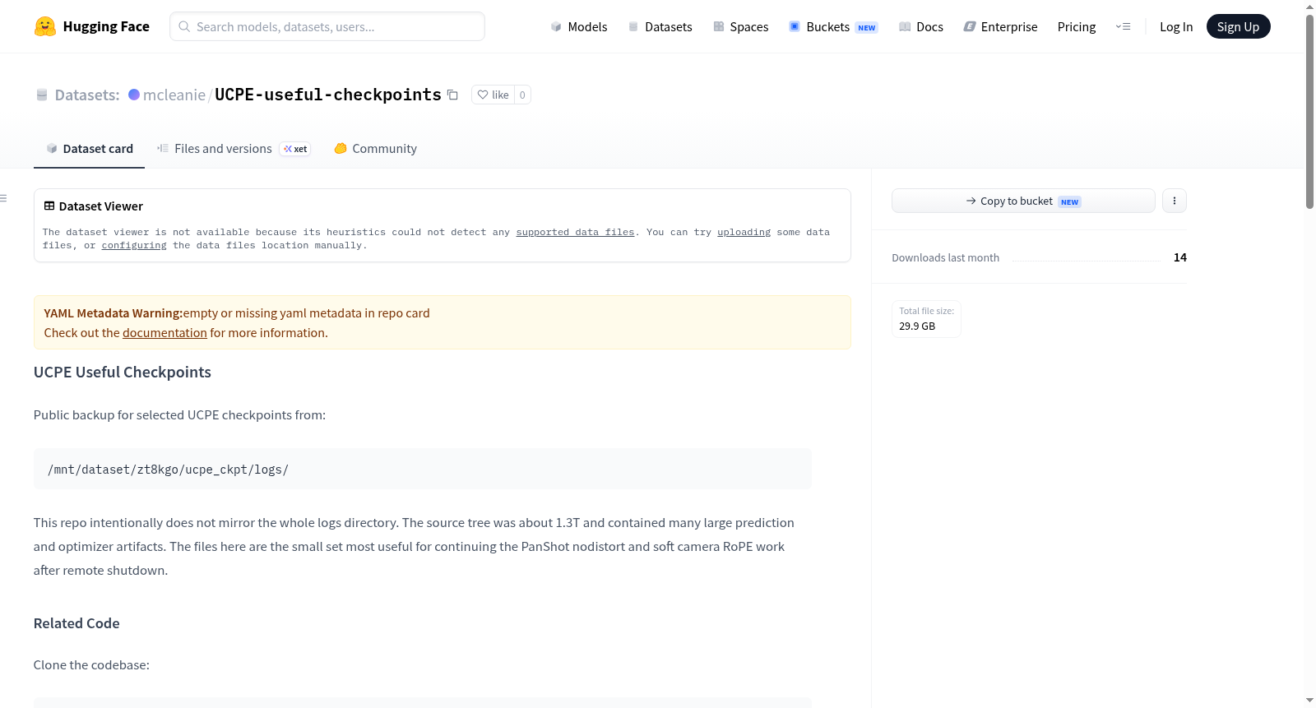1316x708 pixels.
Task: Click the Dataset Viewer table icon
Action: point(49,206)
